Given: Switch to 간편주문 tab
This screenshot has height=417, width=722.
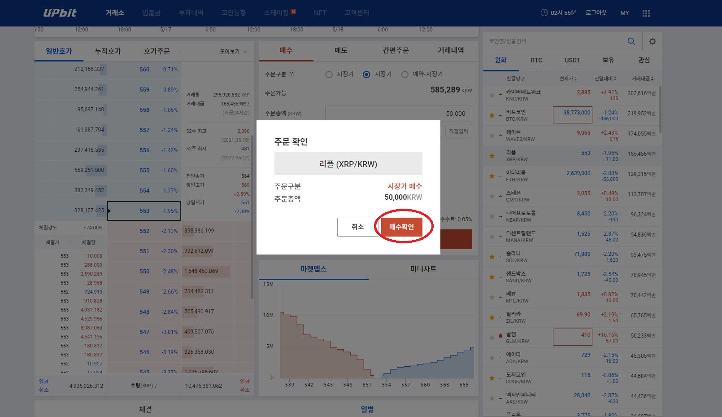Looking at the screenshot, I should coord(396,50).
